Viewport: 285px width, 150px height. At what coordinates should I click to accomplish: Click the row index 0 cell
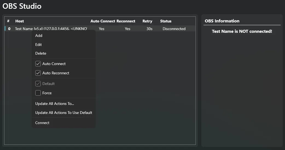9,29
